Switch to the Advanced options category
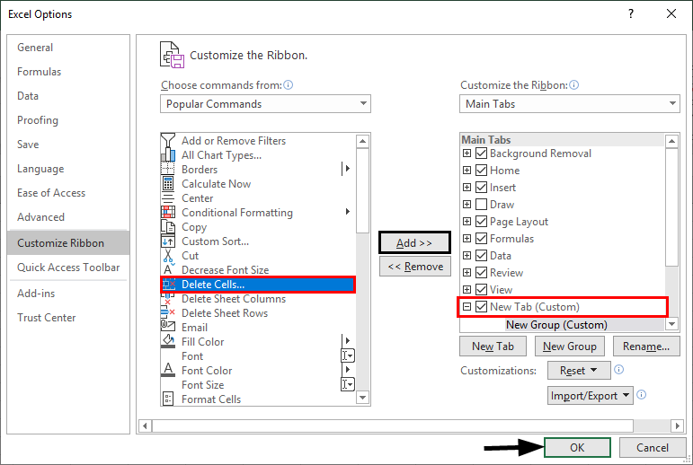 point(41,217)
